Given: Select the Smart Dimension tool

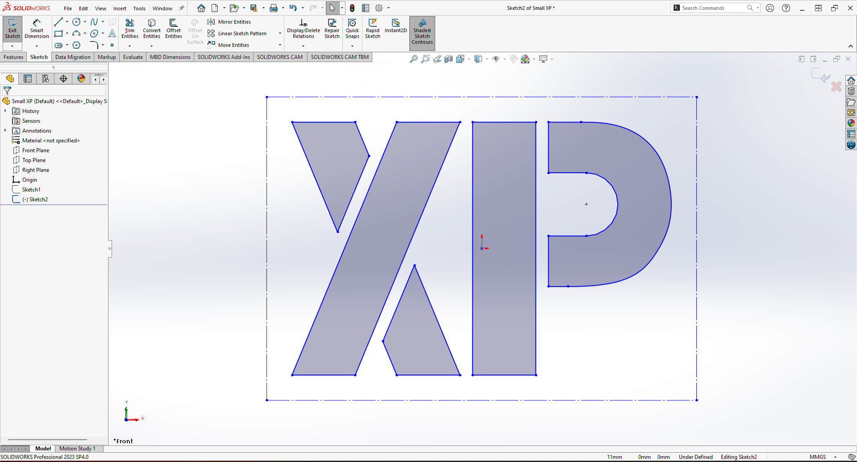Looking at the screenshot, I should (x=37, y=29).
